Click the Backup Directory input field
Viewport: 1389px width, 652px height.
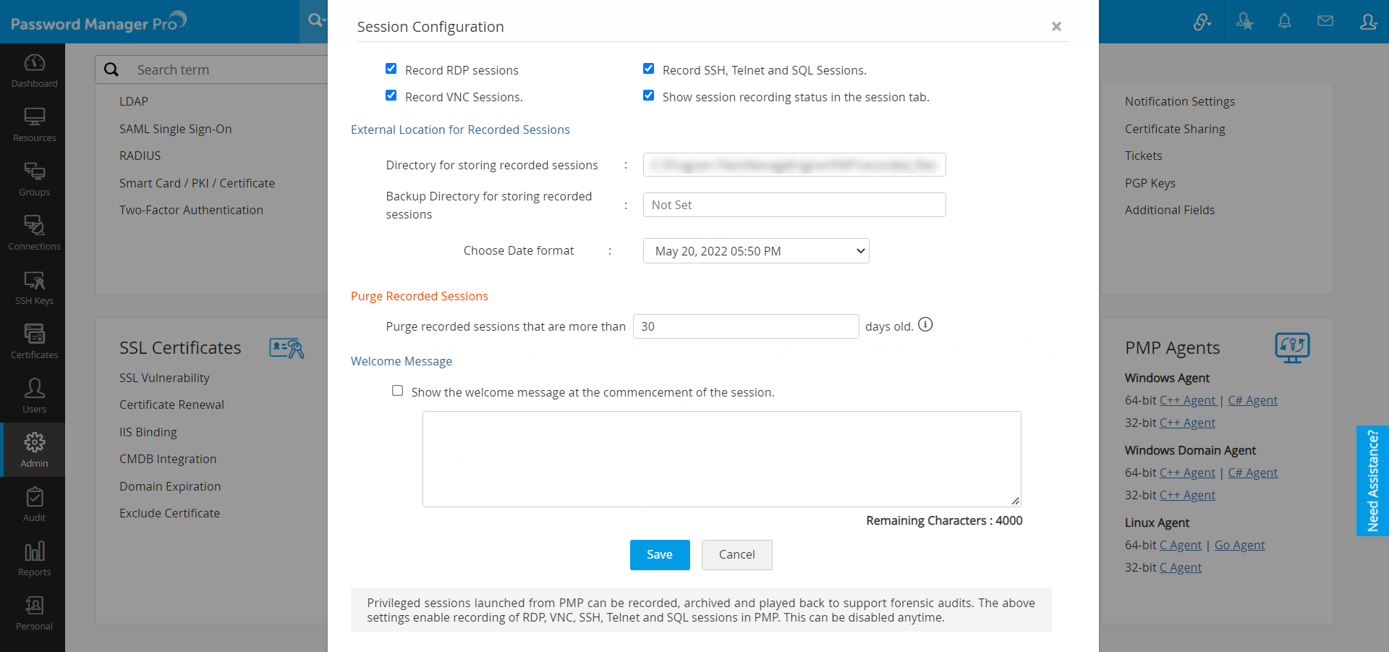tap(794, 205)
